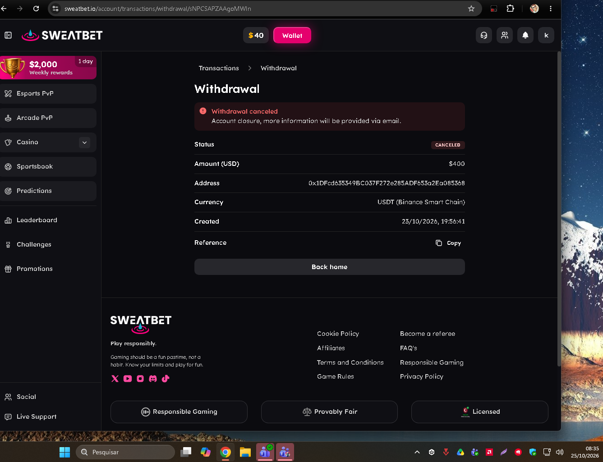Open the Wallet button

292,35
